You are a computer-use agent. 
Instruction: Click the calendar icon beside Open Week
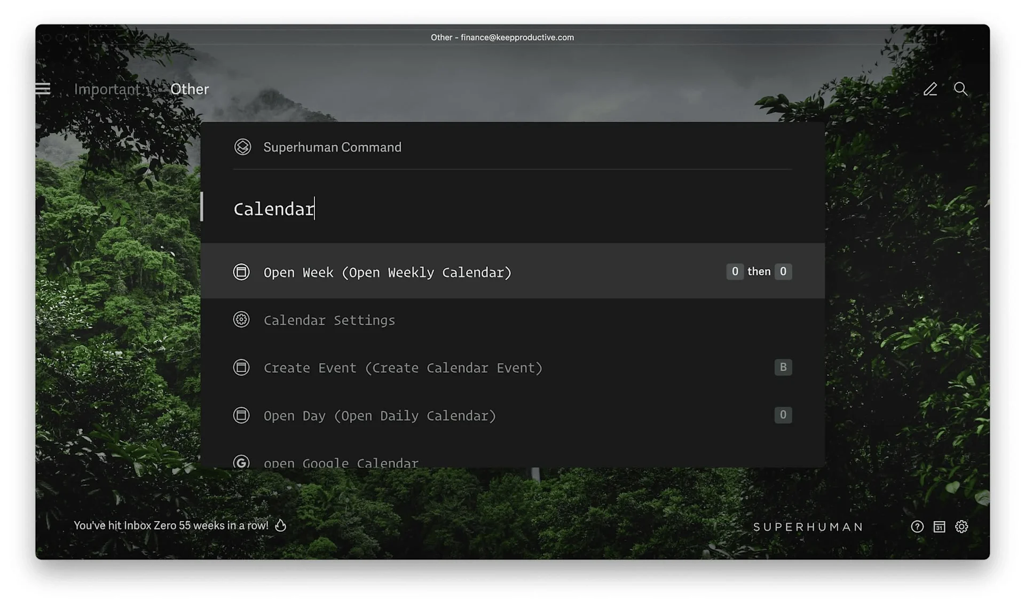click(x=241, y=272)
